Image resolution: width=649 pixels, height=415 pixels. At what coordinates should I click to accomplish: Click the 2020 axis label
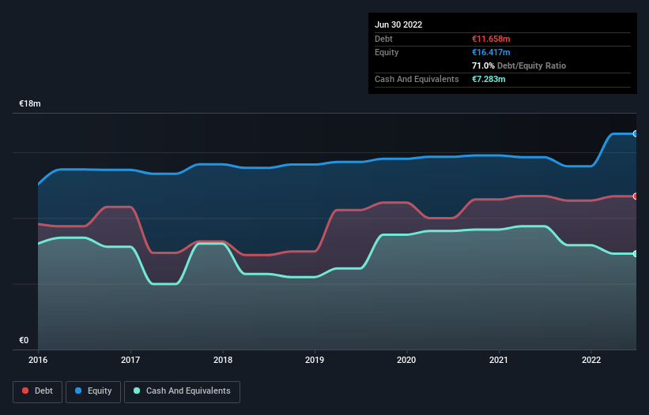coord(406,360)
